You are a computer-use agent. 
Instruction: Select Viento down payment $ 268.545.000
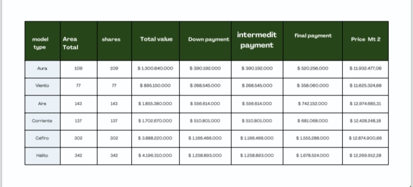205,86
